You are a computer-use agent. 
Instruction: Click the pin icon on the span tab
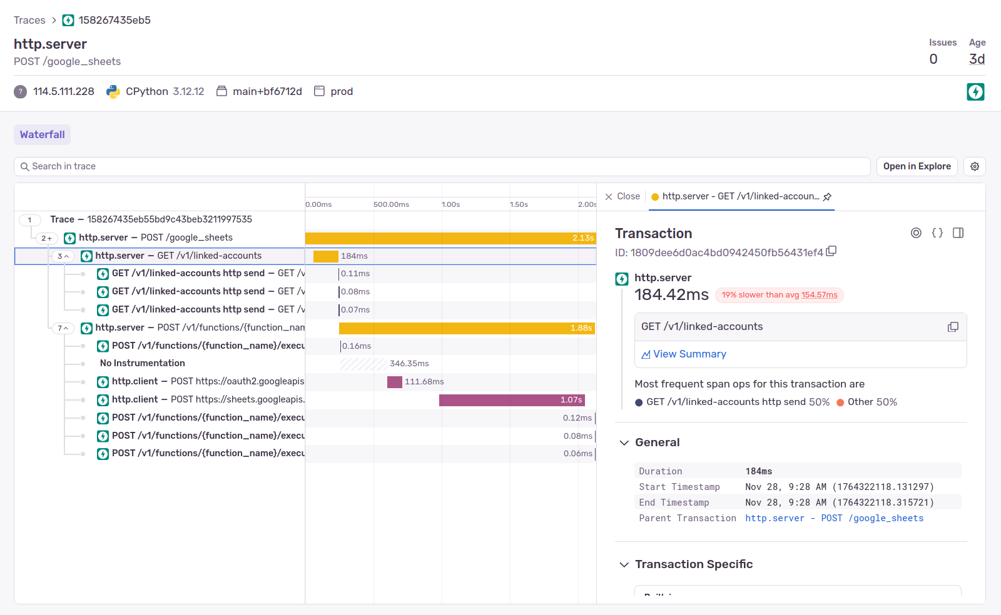click(x=827, y=197)
